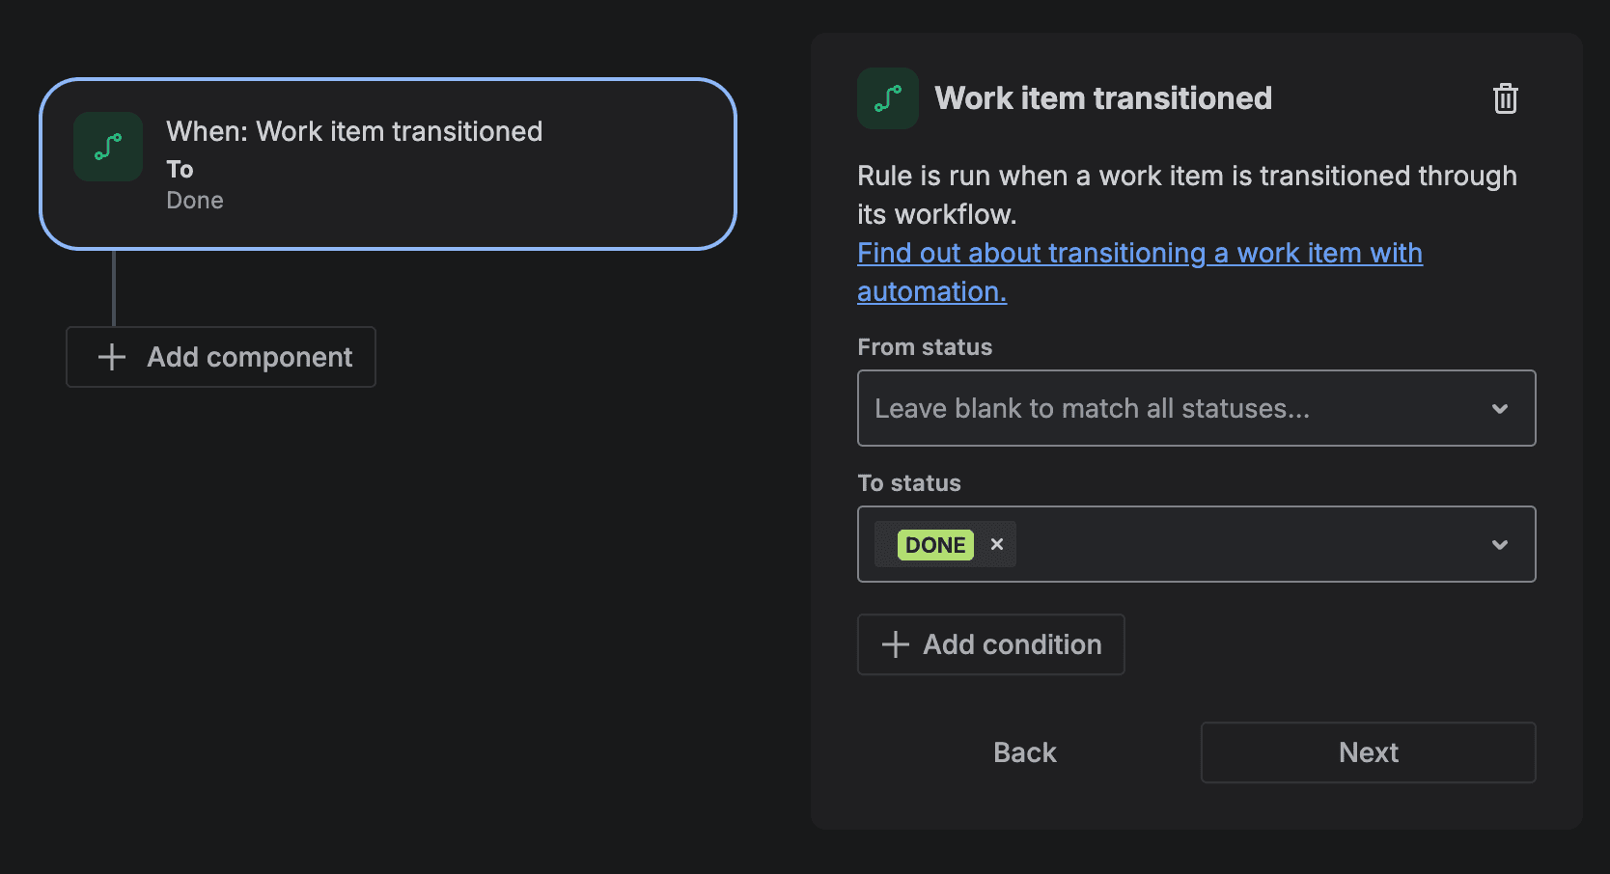Click inside the From status input field
The image size is (1610, 874).
(x=1158, y=408)
